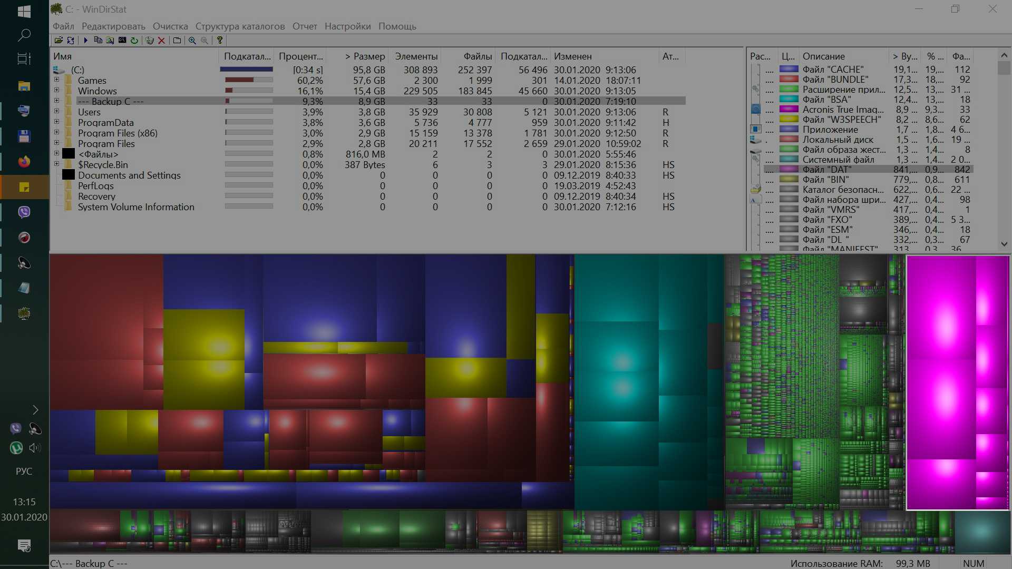Screen dimensions: 1012x569
Task: Click the red X delete icon
Action: click(x=162, y=40)
